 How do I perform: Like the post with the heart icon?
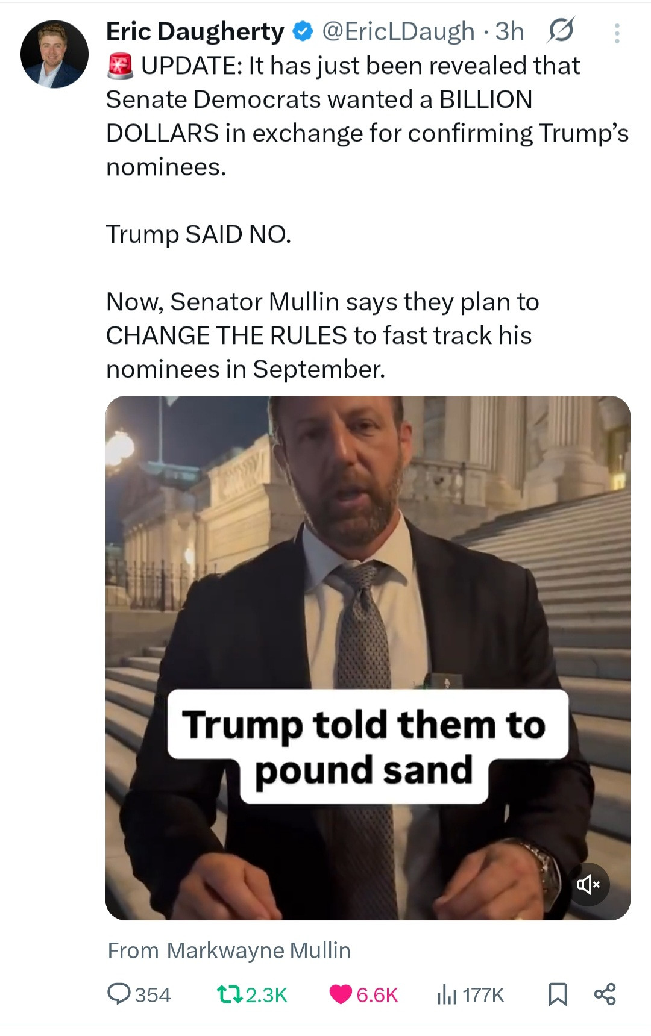tap(341, 994)
